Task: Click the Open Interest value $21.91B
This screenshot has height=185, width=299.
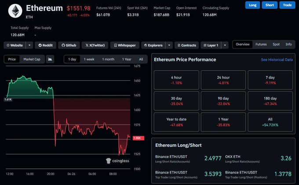Action: click(183, 15)
